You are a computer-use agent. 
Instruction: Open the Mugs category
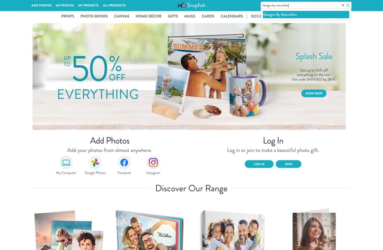tap(190, 16)
